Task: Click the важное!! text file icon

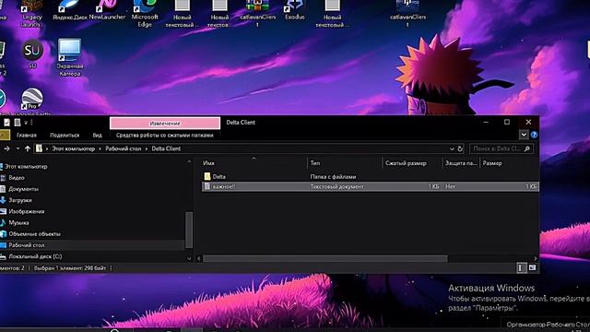Action: 207,186
